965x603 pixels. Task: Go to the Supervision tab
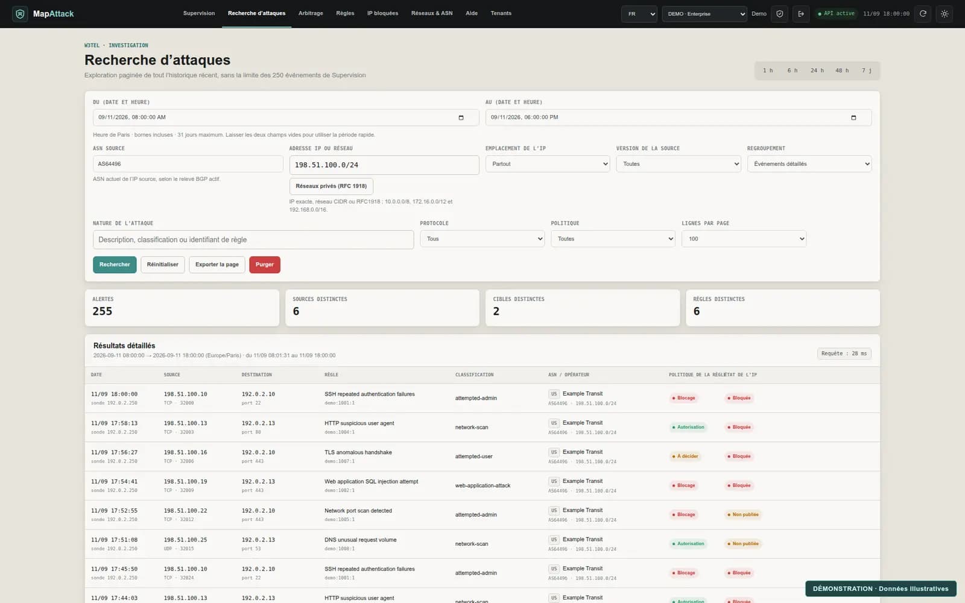click(199, 13)
